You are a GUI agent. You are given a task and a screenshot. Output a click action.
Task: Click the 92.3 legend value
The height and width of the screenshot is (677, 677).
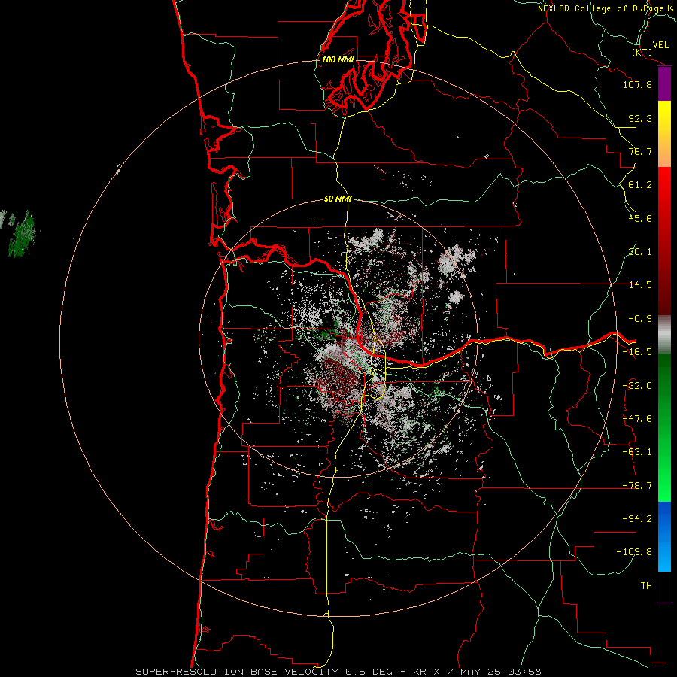tap(640, 118)
